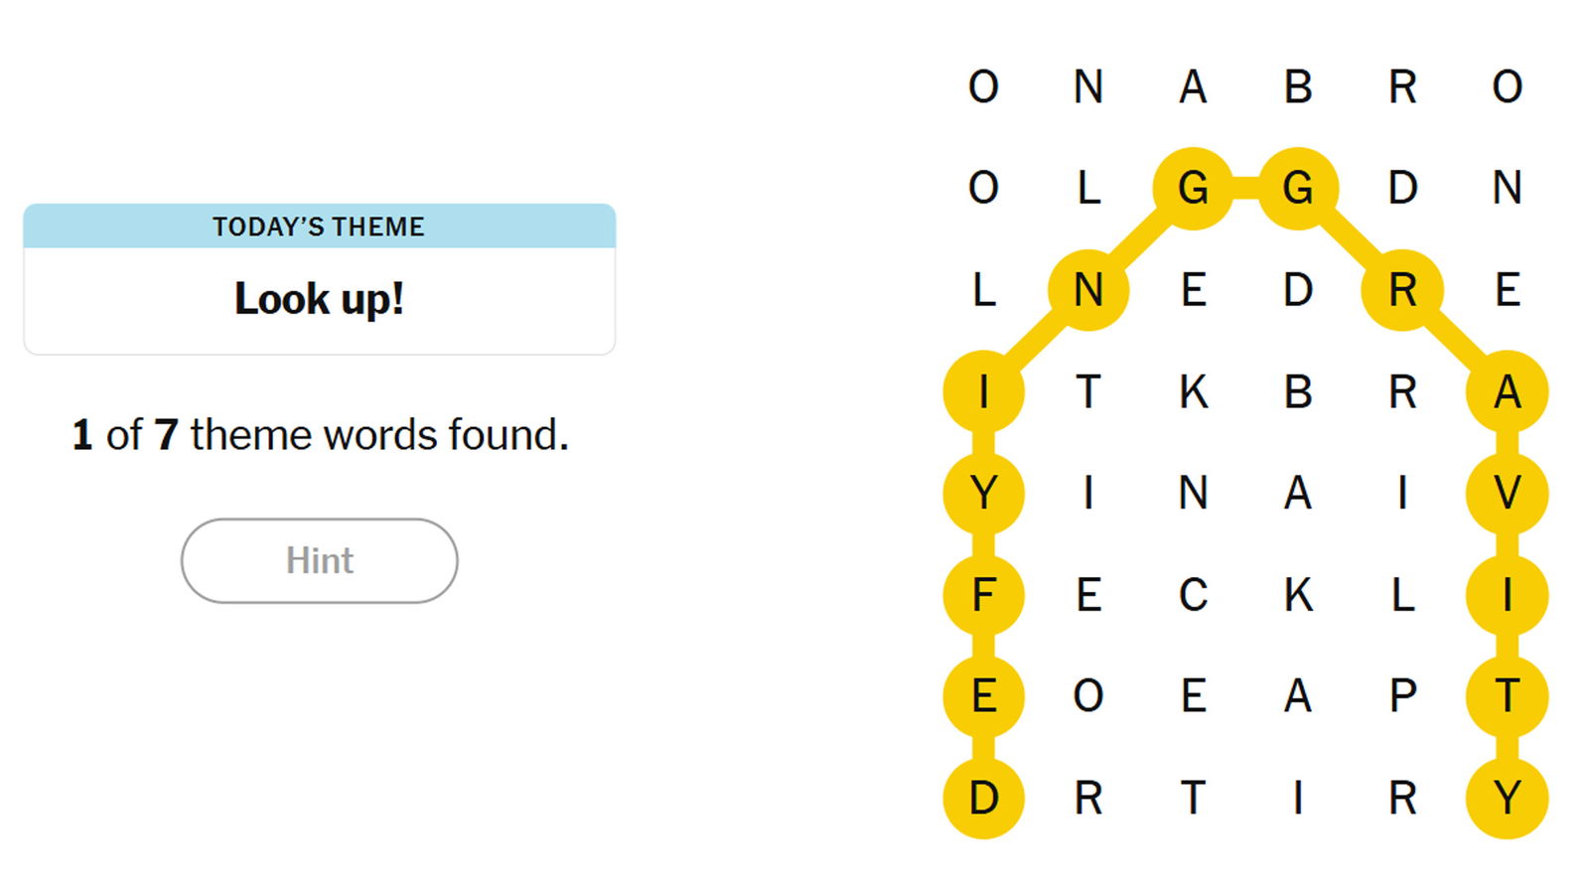Tap the highlighted N tile

pyautogui.click(x=1088, y=290)
